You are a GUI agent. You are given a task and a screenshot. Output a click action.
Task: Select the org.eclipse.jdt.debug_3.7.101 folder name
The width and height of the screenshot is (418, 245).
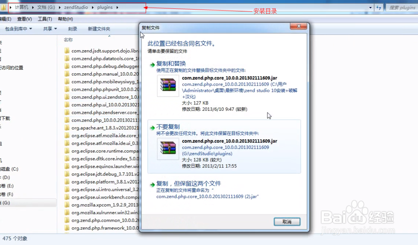pyautogui.click(x=105, y=174)
